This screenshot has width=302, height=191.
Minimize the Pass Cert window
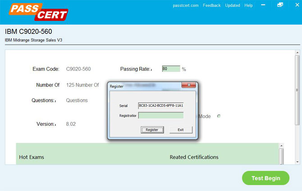tap(263, 5)
